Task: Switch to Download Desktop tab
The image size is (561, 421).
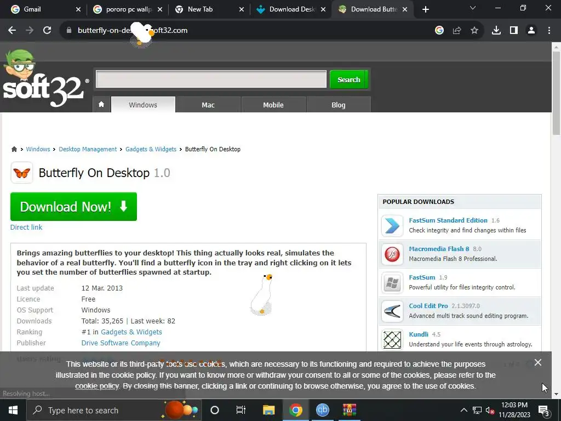Action: (x=290, y=10)
